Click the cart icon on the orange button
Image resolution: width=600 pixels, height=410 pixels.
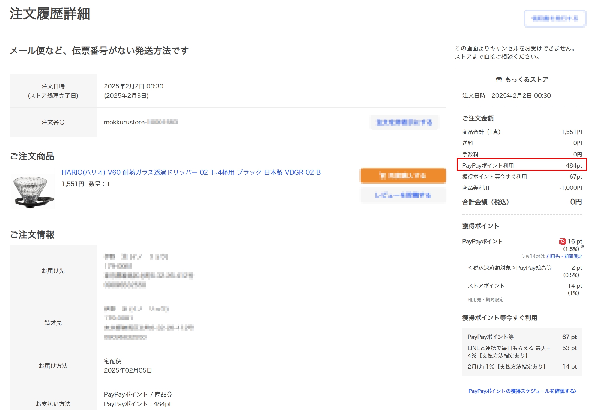[382, 176]
